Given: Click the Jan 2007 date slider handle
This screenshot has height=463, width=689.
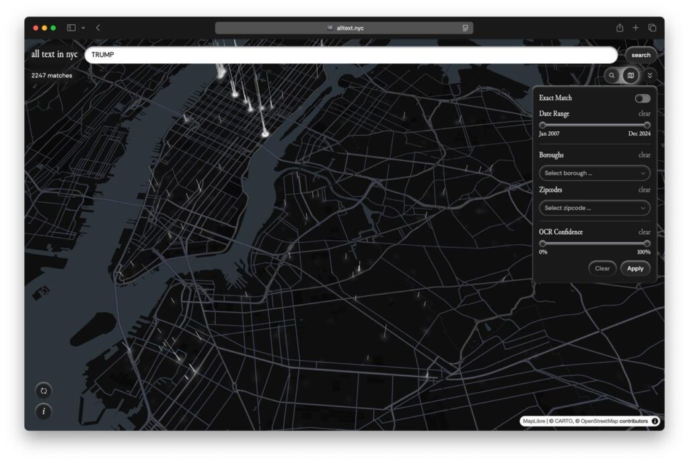Looking at the screenshot, I should coord(543,125).
